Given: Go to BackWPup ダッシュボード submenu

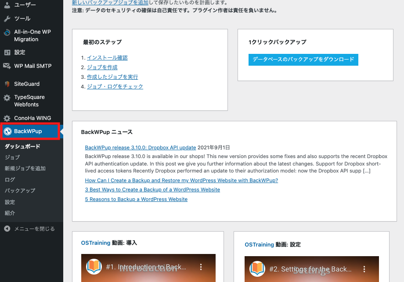Looking at the screenshot, I should (x=22, y=146).
